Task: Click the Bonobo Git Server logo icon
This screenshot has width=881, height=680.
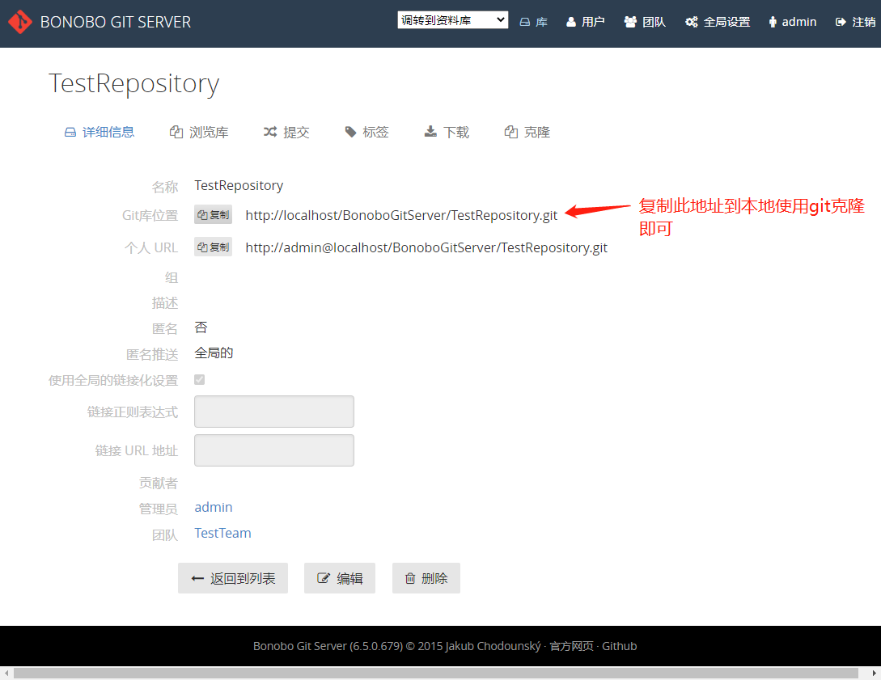Action: point(19,21)
